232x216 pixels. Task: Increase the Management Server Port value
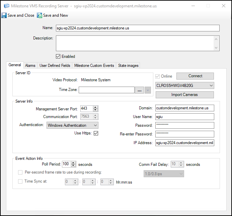click(95, 107)
